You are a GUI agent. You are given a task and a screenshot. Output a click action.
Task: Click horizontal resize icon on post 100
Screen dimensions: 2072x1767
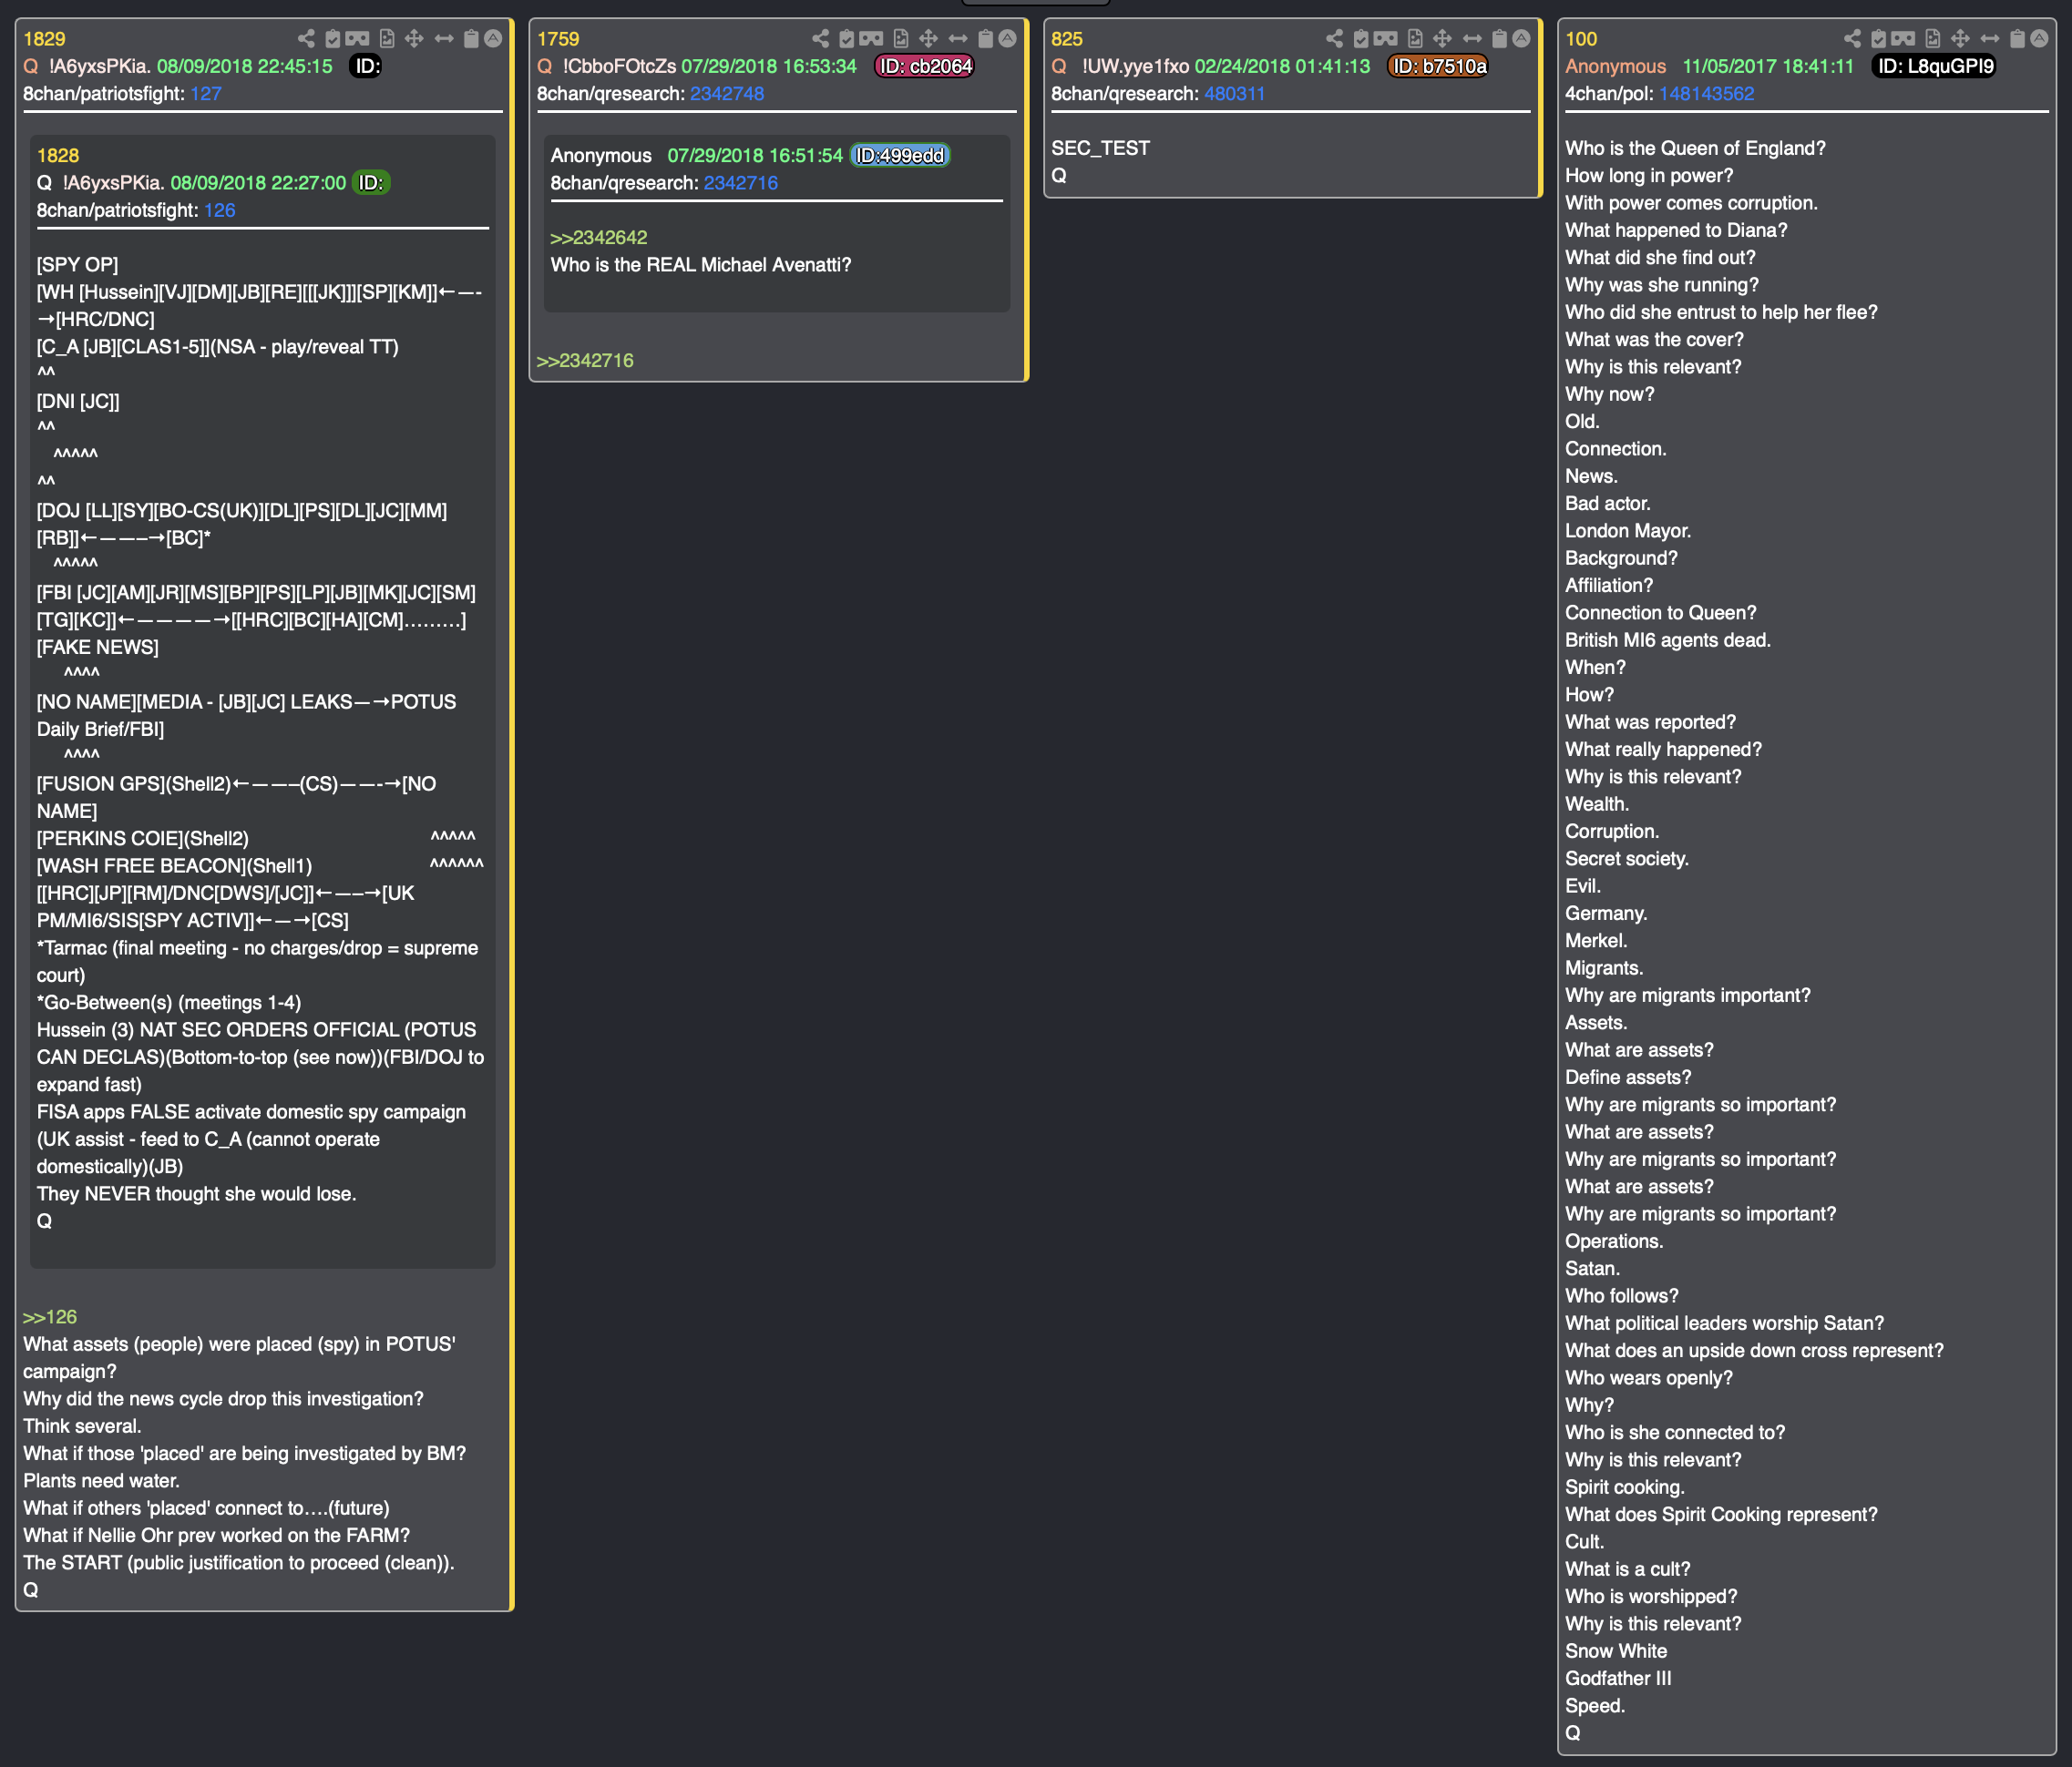click(x=1990, y=39)
